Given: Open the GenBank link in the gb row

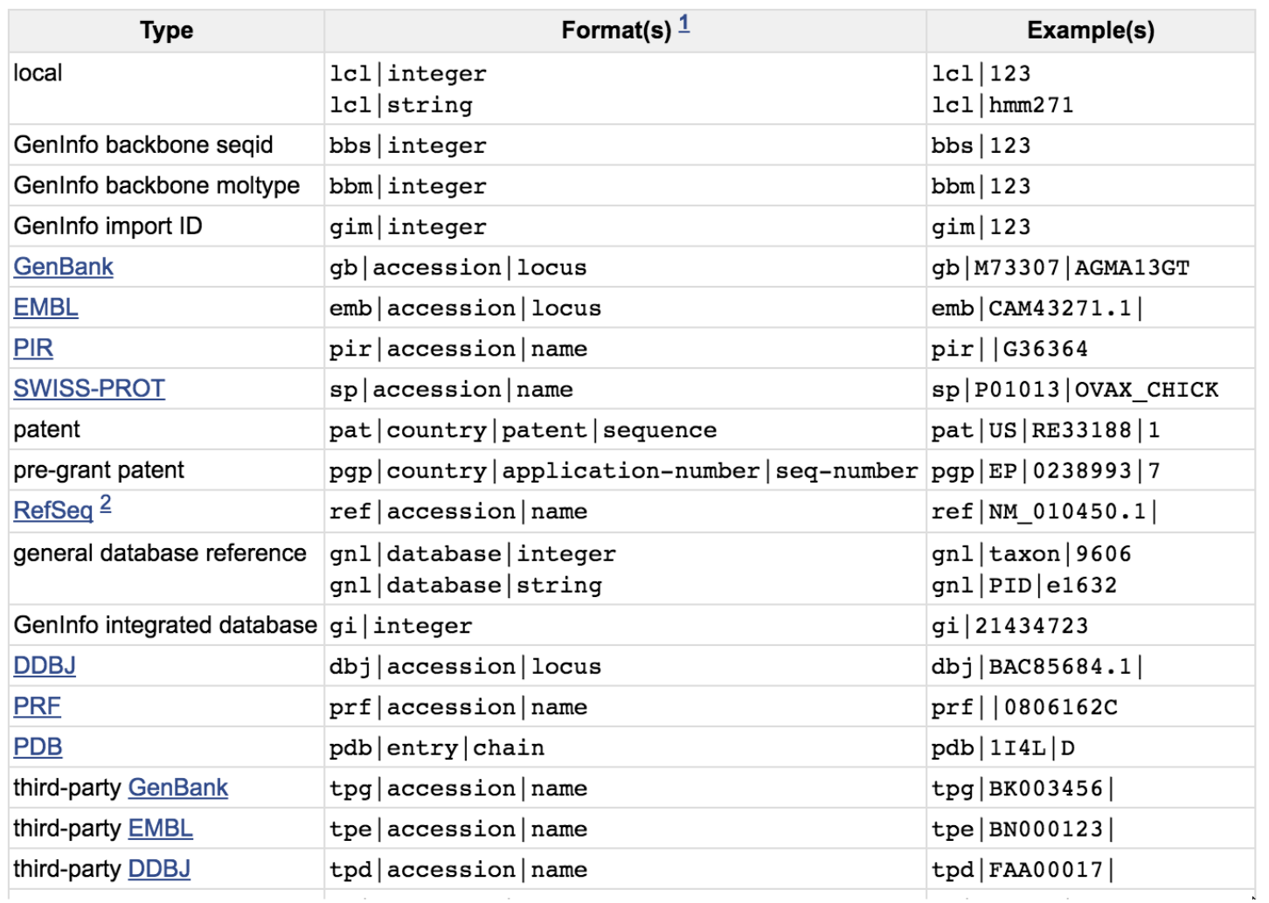Looking at the screenshot, I should pyautogui.click(x=63, y=267).
